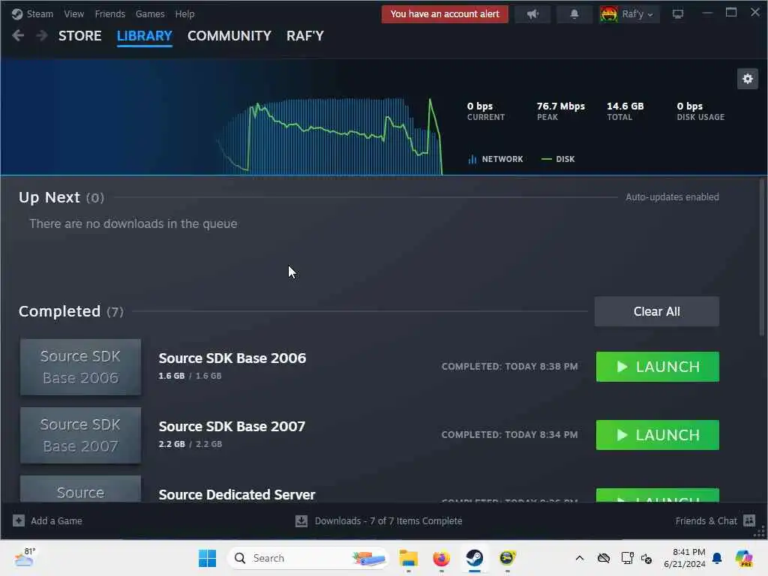This screenshot has height=576, width=768.
Task: Select the Source Dedicated Server title
Action: click(236, 494)
